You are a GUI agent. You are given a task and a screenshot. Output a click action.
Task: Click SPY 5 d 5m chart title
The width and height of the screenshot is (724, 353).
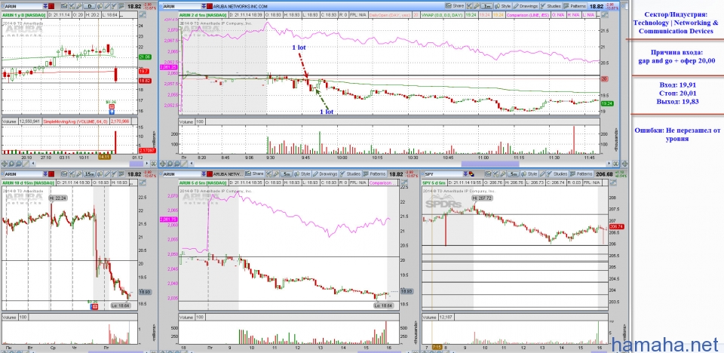tap(434, 183)
